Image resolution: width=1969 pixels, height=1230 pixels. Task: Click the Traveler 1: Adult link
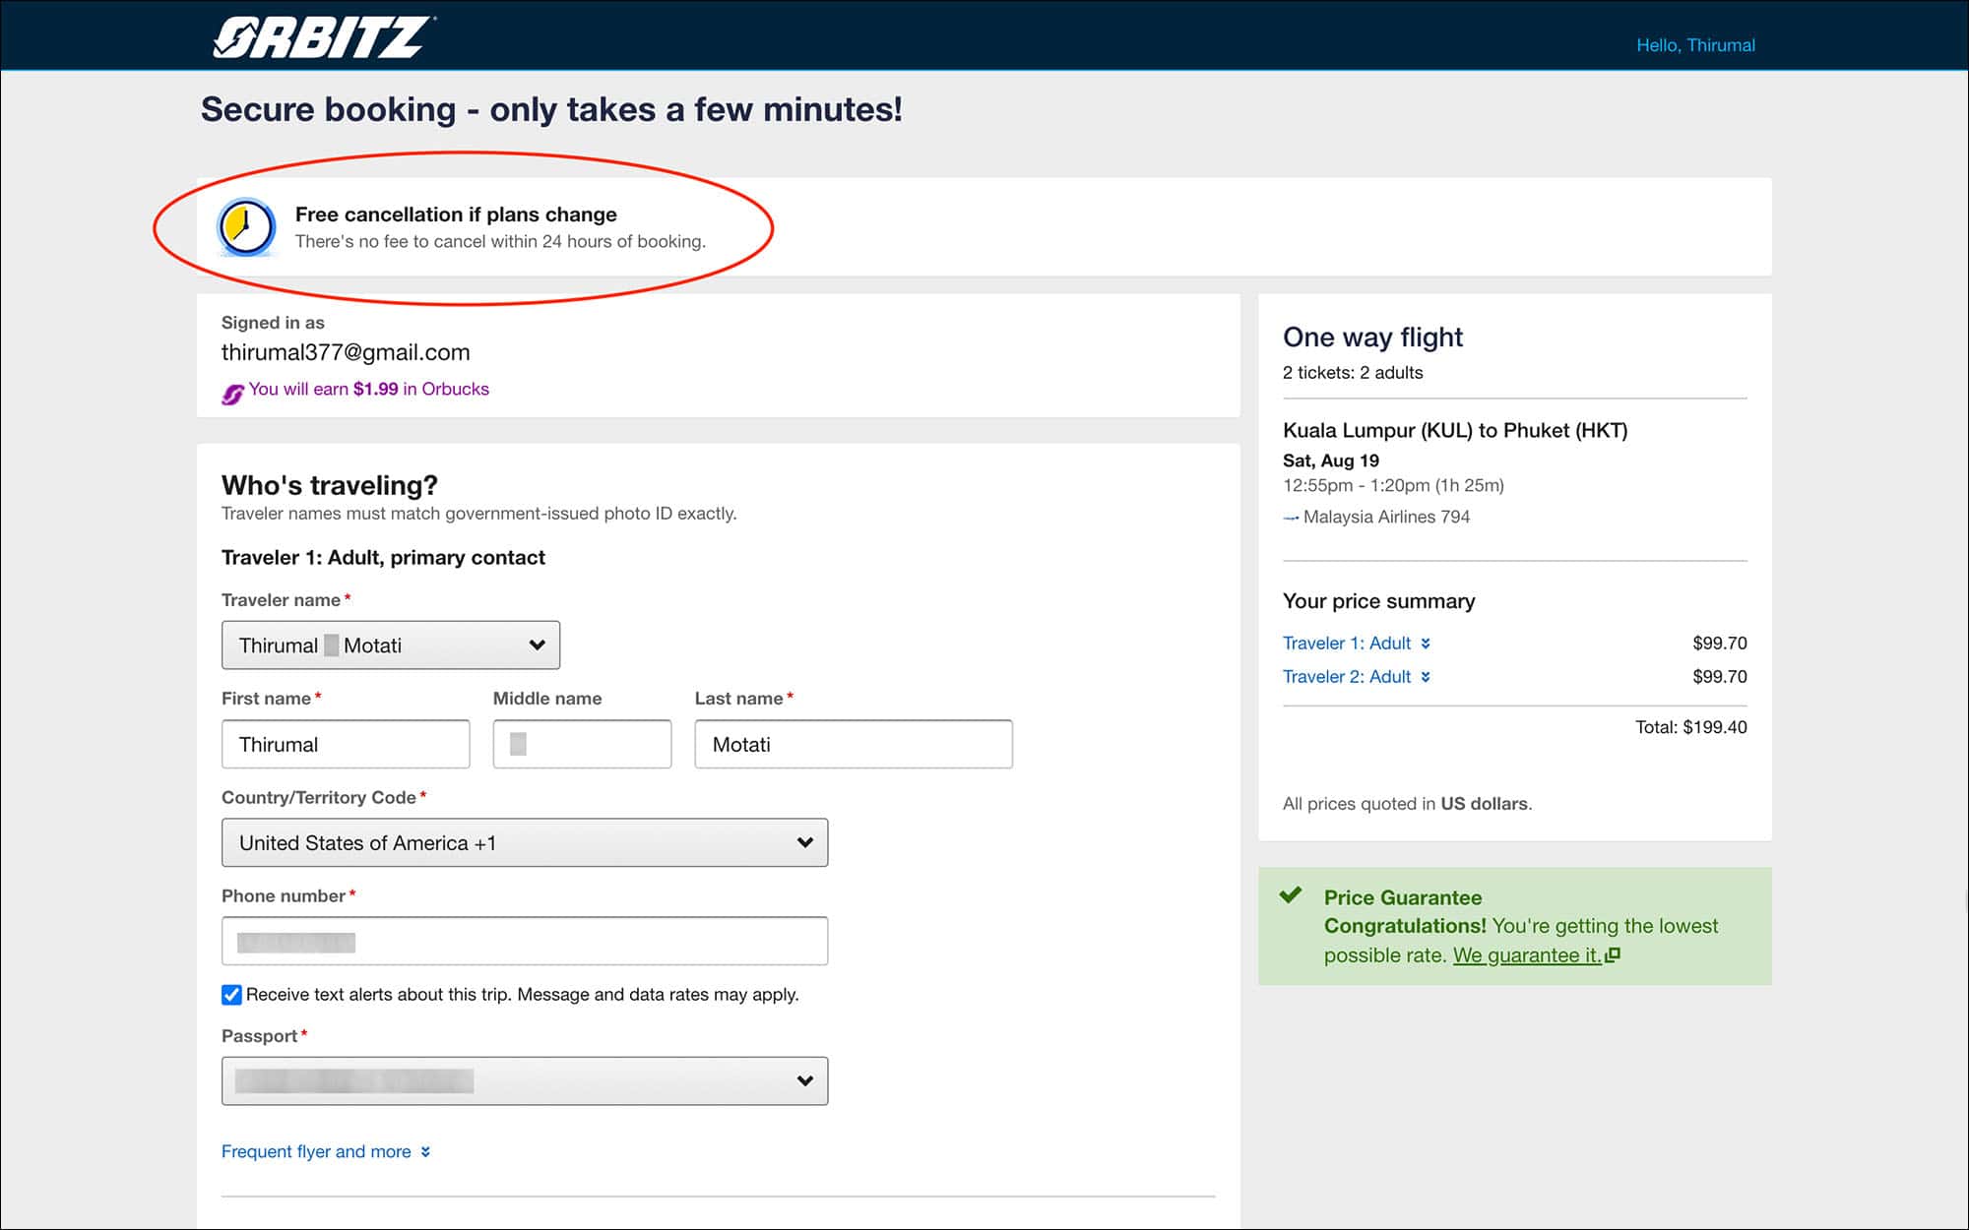click(1348, 643)
